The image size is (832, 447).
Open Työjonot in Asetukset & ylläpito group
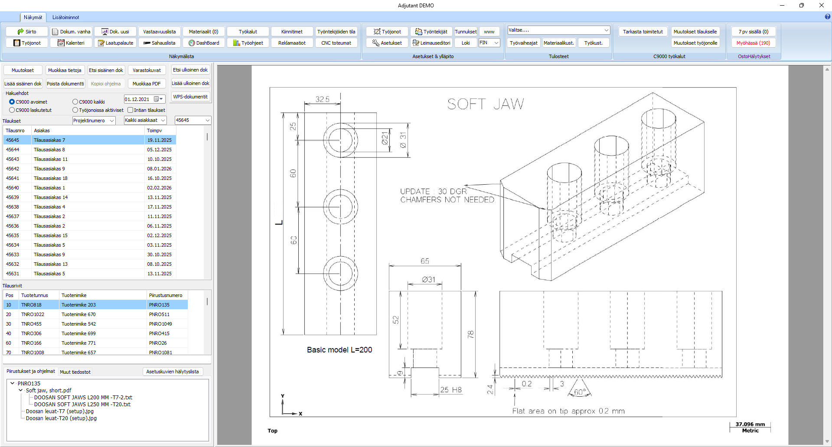click(x=387, y=32)
